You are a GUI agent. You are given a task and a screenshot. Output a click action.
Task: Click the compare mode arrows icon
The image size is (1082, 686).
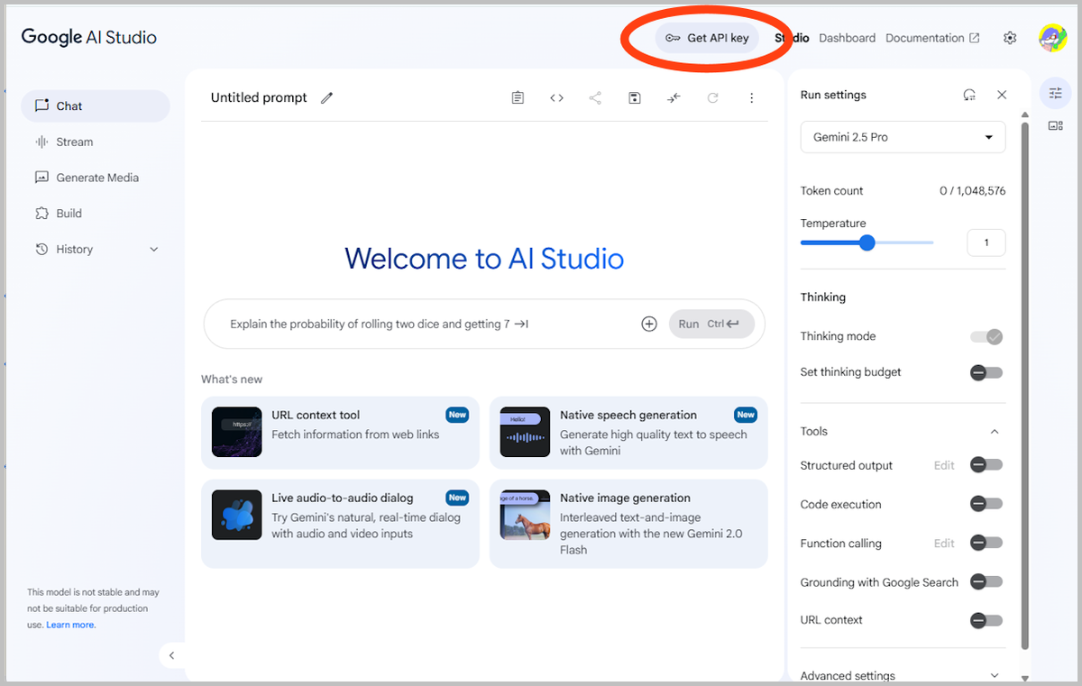[674, 97]
